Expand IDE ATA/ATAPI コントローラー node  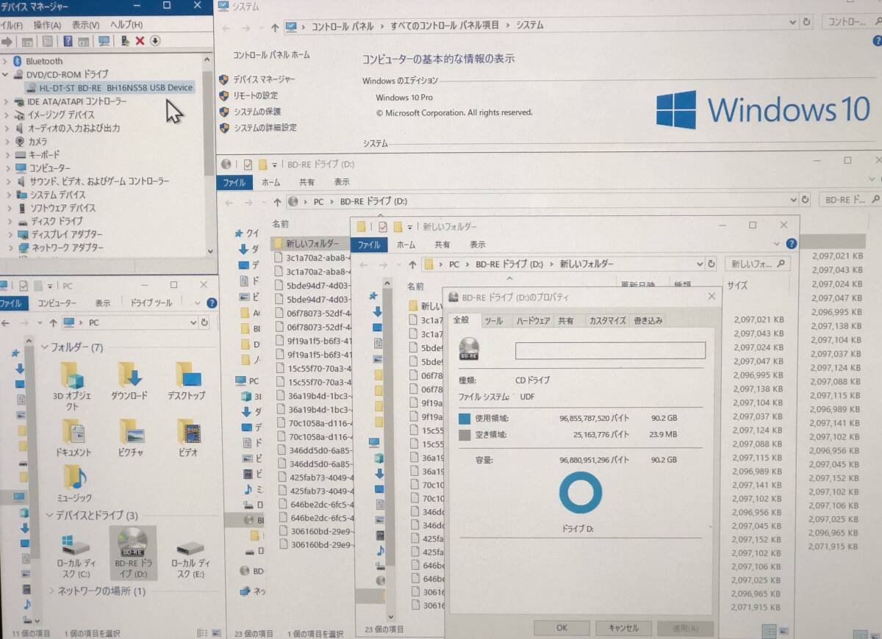pyautogui.click(x=6, y=101)
